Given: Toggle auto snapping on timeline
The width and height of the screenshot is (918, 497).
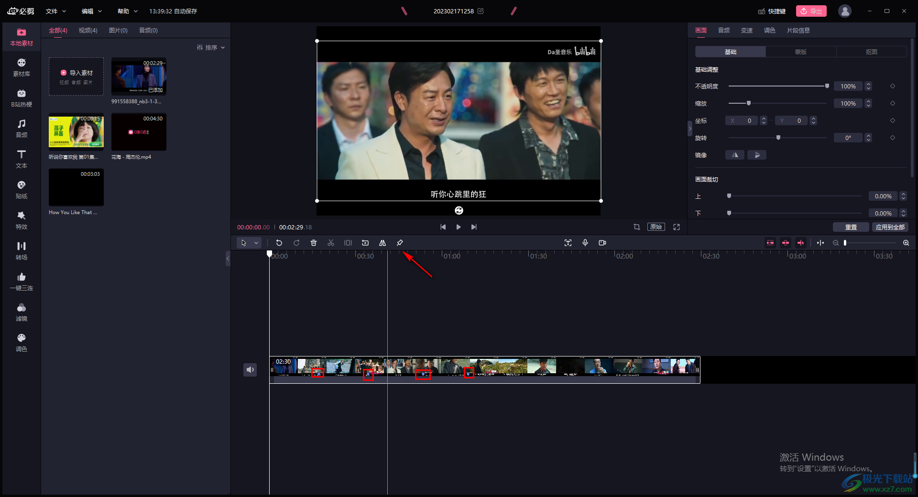Looking at the screenshot, I should click(786, 243).
